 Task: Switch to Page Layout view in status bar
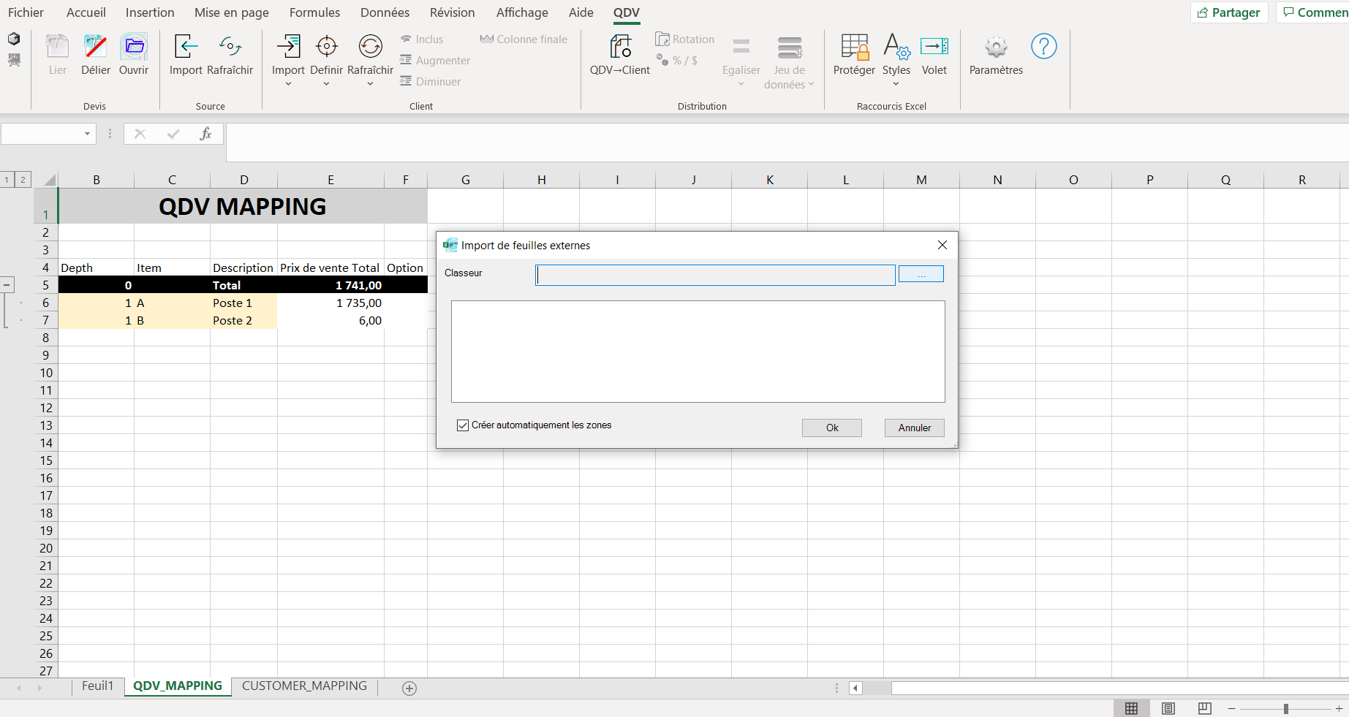1168,708
